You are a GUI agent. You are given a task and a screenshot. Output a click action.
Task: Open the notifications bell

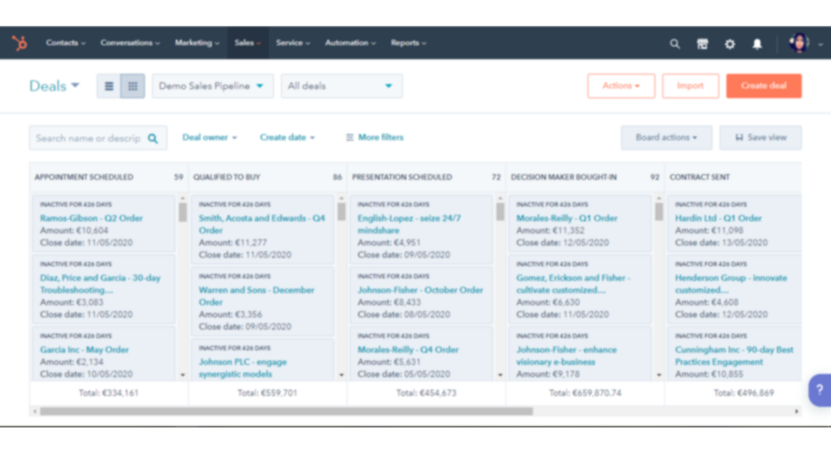pos(757,44)
